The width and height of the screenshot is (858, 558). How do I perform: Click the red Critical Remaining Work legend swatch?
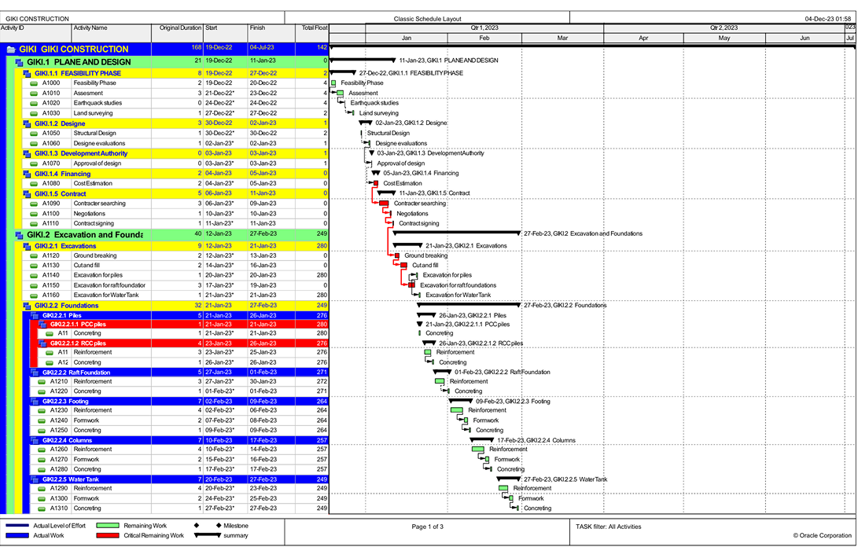click(108, 535)
